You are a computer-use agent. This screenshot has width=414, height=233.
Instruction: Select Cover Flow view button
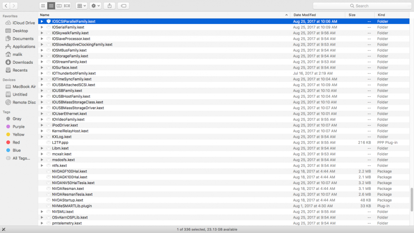coord(67,6)
